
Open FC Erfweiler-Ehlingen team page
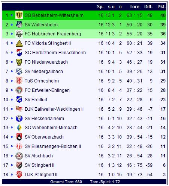point(47,90)
